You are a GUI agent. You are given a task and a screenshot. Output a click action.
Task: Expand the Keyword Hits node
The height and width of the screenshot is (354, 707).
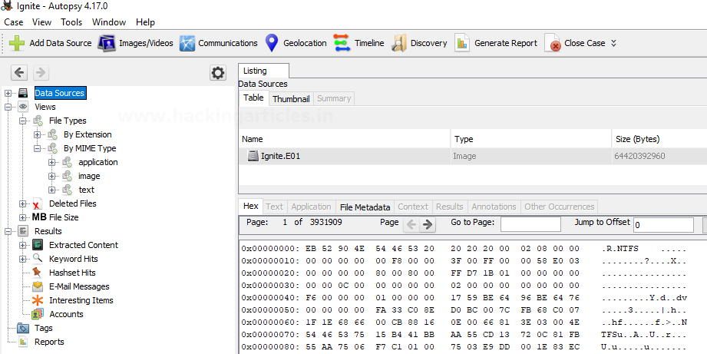(x=22, y=260)
